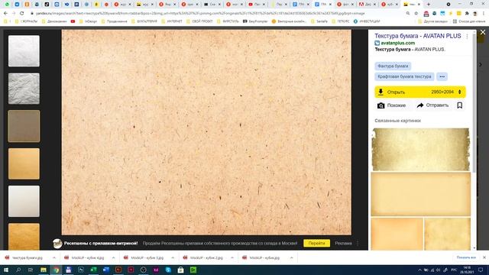This screenshot has height=275, width=489.
Task: Expand options for MockUP - кубик 4.jpg
Action: pos(113,258)
